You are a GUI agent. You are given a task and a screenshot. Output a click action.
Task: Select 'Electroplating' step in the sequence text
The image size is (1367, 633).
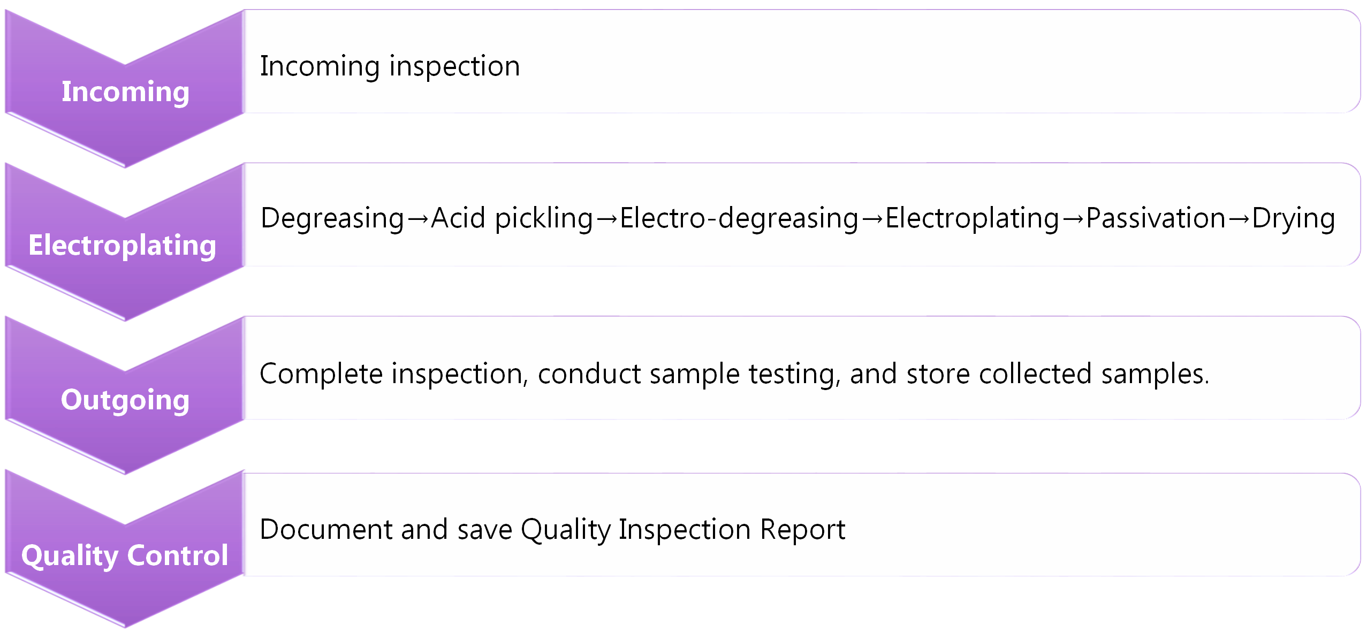tap(972, 219)
